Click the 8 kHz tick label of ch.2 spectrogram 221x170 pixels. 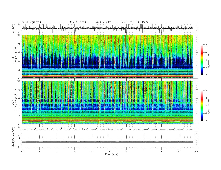tap(20, 90)
